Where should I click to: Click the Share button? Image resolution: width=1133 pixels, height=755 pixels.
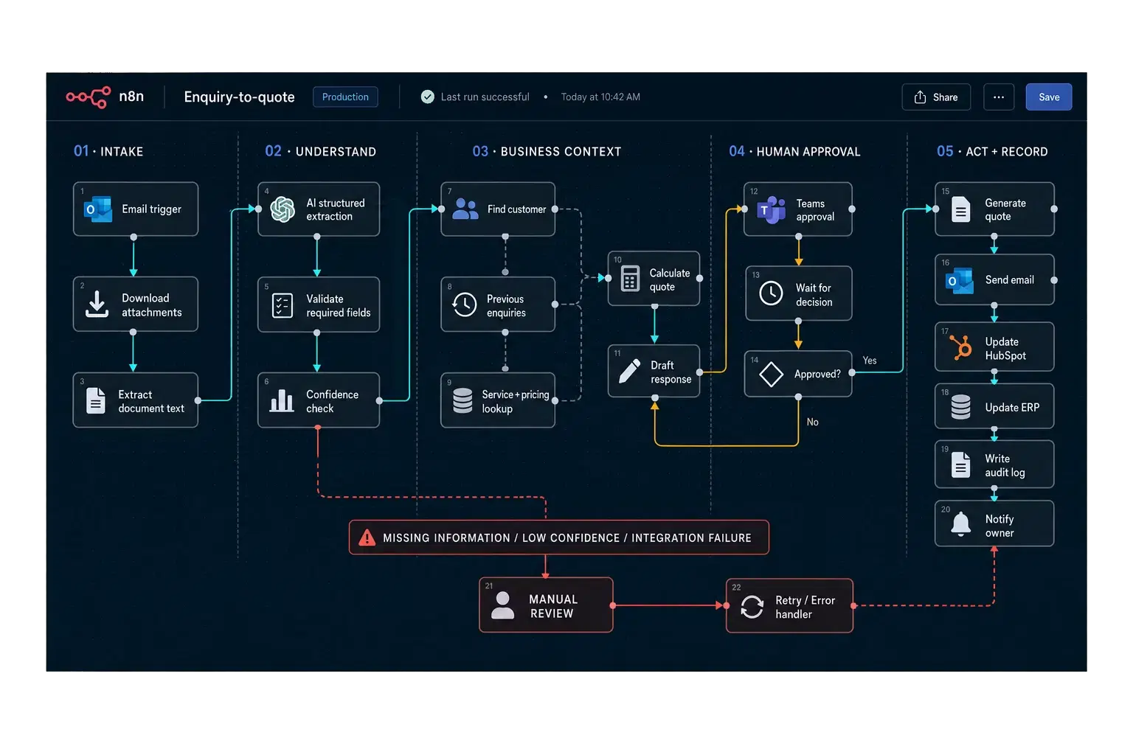936,97
